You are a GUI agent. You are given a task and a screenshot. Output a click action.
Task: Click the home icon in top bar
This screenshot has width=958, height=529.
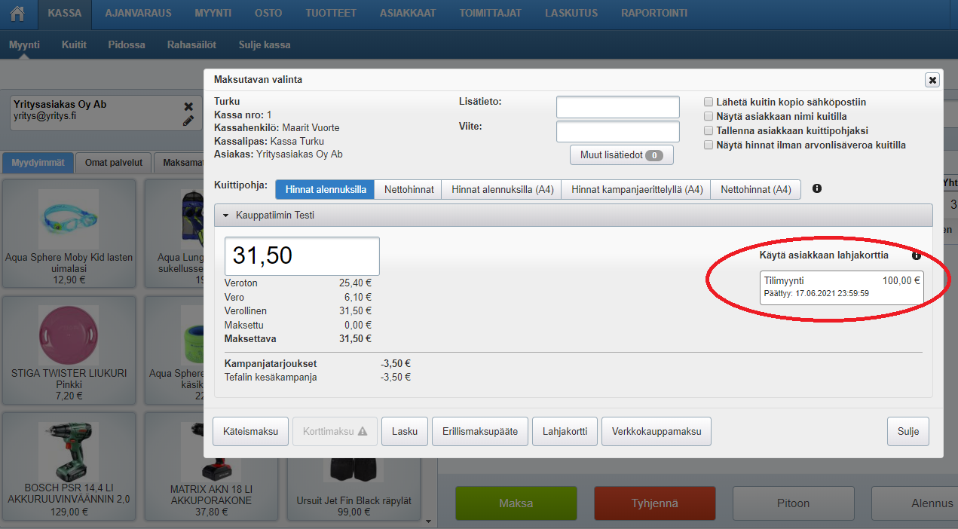tap(18, 14)
